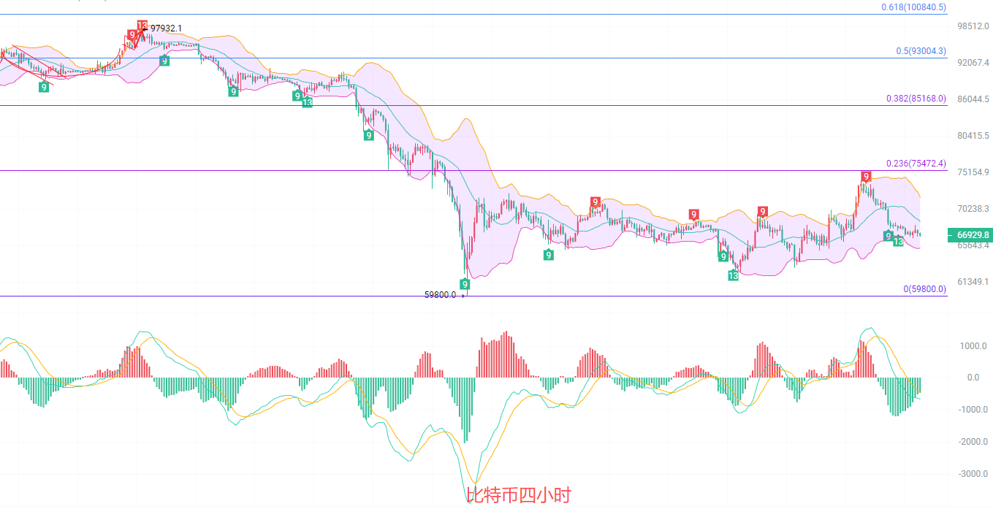This screenshot has height=509, width=993.
Task: Select the green 13 marker just above the 0.382 line
Action: pyautogui.click(x=307, y=102)
